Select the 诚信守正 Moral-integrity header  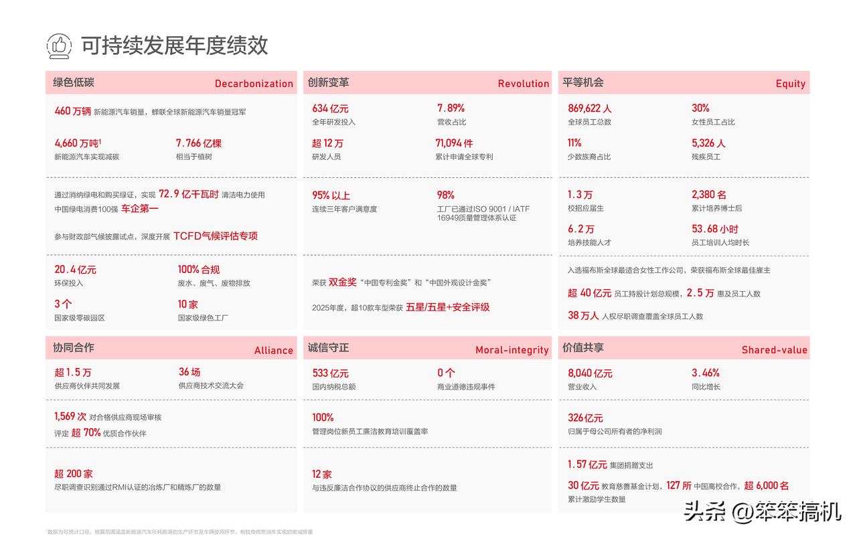pyautogui.click(x=426, y=349)
